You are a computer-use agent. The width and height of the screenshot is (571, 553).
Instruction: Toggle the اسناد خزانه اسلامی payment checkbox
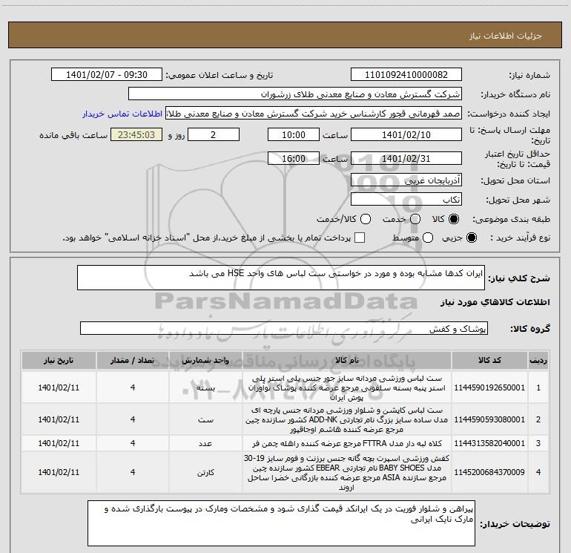pos(360,238)
